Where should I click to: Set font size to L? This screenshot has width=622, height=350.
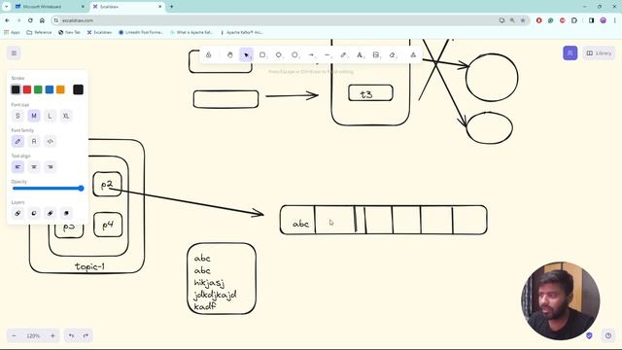click(x=50, y=116)
